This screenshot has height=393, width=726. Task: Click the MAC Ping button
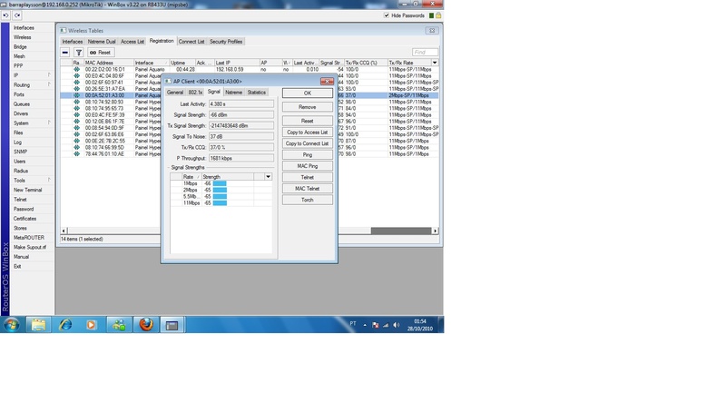click(x=308, y=166)
